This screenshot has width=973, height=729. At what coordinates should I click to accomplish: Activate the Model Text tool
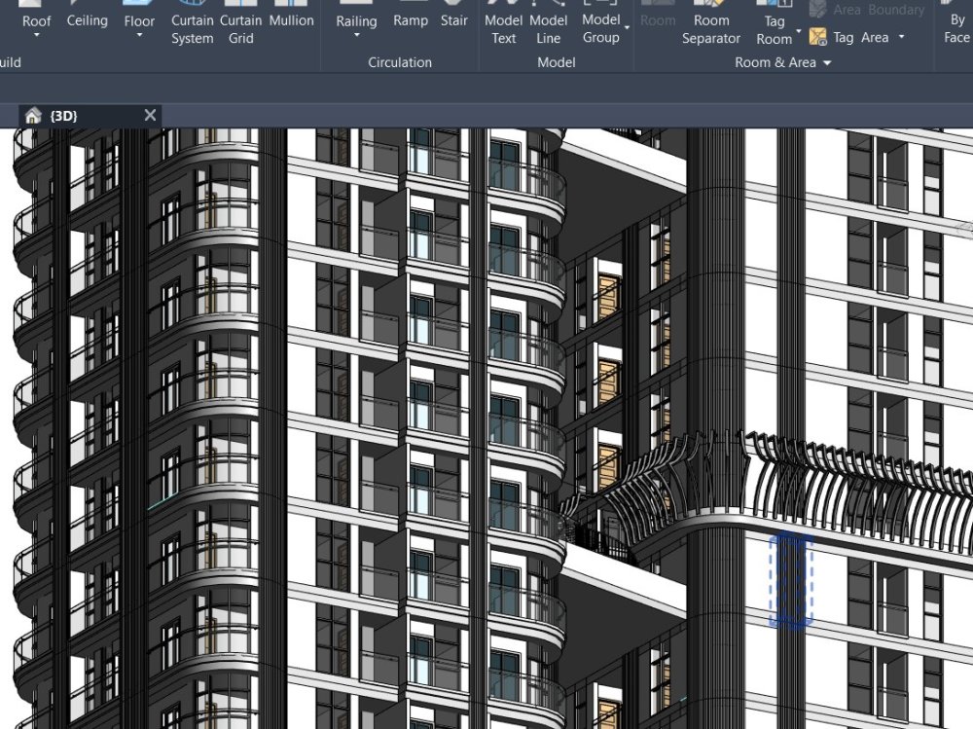point(504,24)
